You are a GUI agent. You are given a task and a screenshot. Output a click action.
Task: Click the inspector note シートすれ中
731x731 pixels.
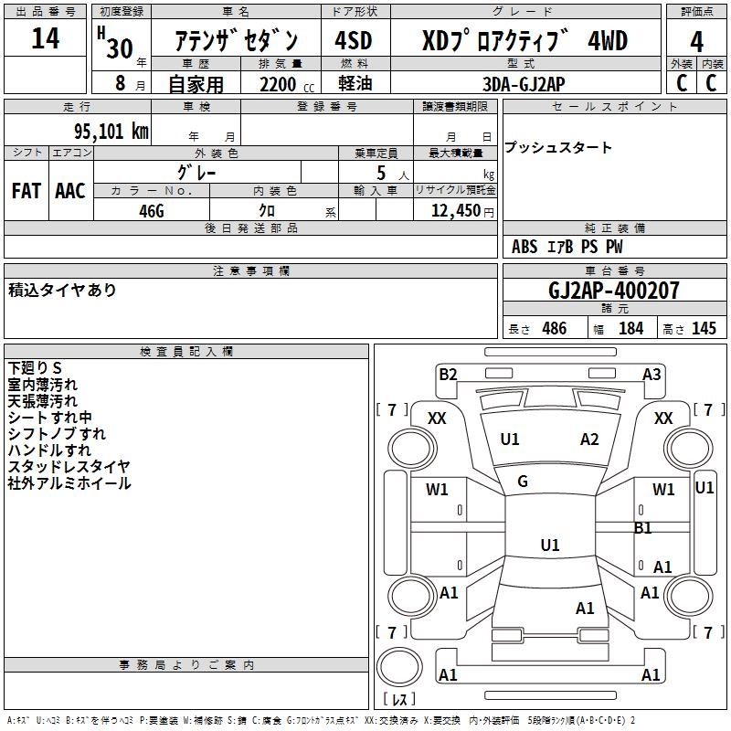(x=50, y=418)
